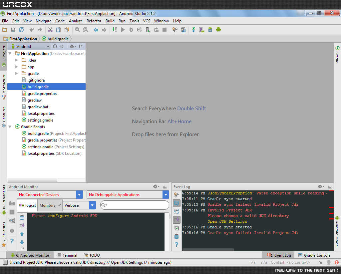Image resolution: width=341 pixels, height=274 pixels.
Task: Take screenshot with camera icon in Android Monitor
Action: point(12,203)
